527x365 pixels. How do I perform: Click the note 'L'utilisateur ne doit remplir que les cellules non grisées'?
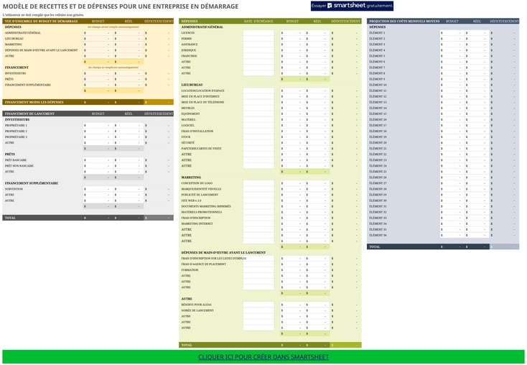point(43,15)
